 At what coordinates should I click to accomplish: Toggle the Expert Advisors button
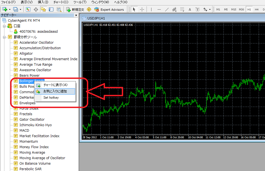point(109,9)
